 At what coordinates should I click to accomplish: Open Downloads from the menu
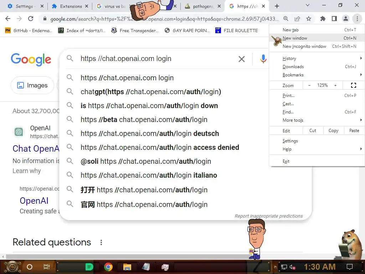point(317,67)
